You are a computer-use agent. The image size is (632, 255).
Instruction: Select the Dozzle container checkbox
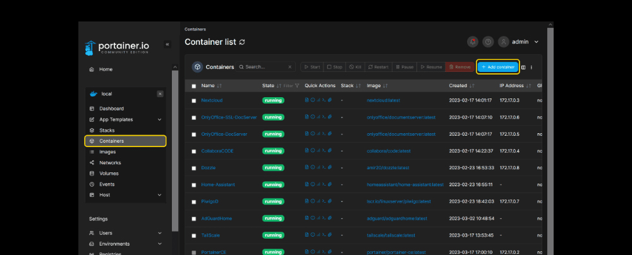point(194,168)
